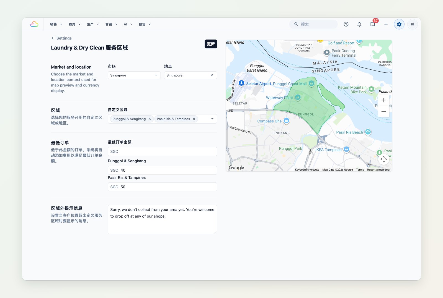
Task: Click the out-of-zone message textarea
Action: [x=162, y=219]
